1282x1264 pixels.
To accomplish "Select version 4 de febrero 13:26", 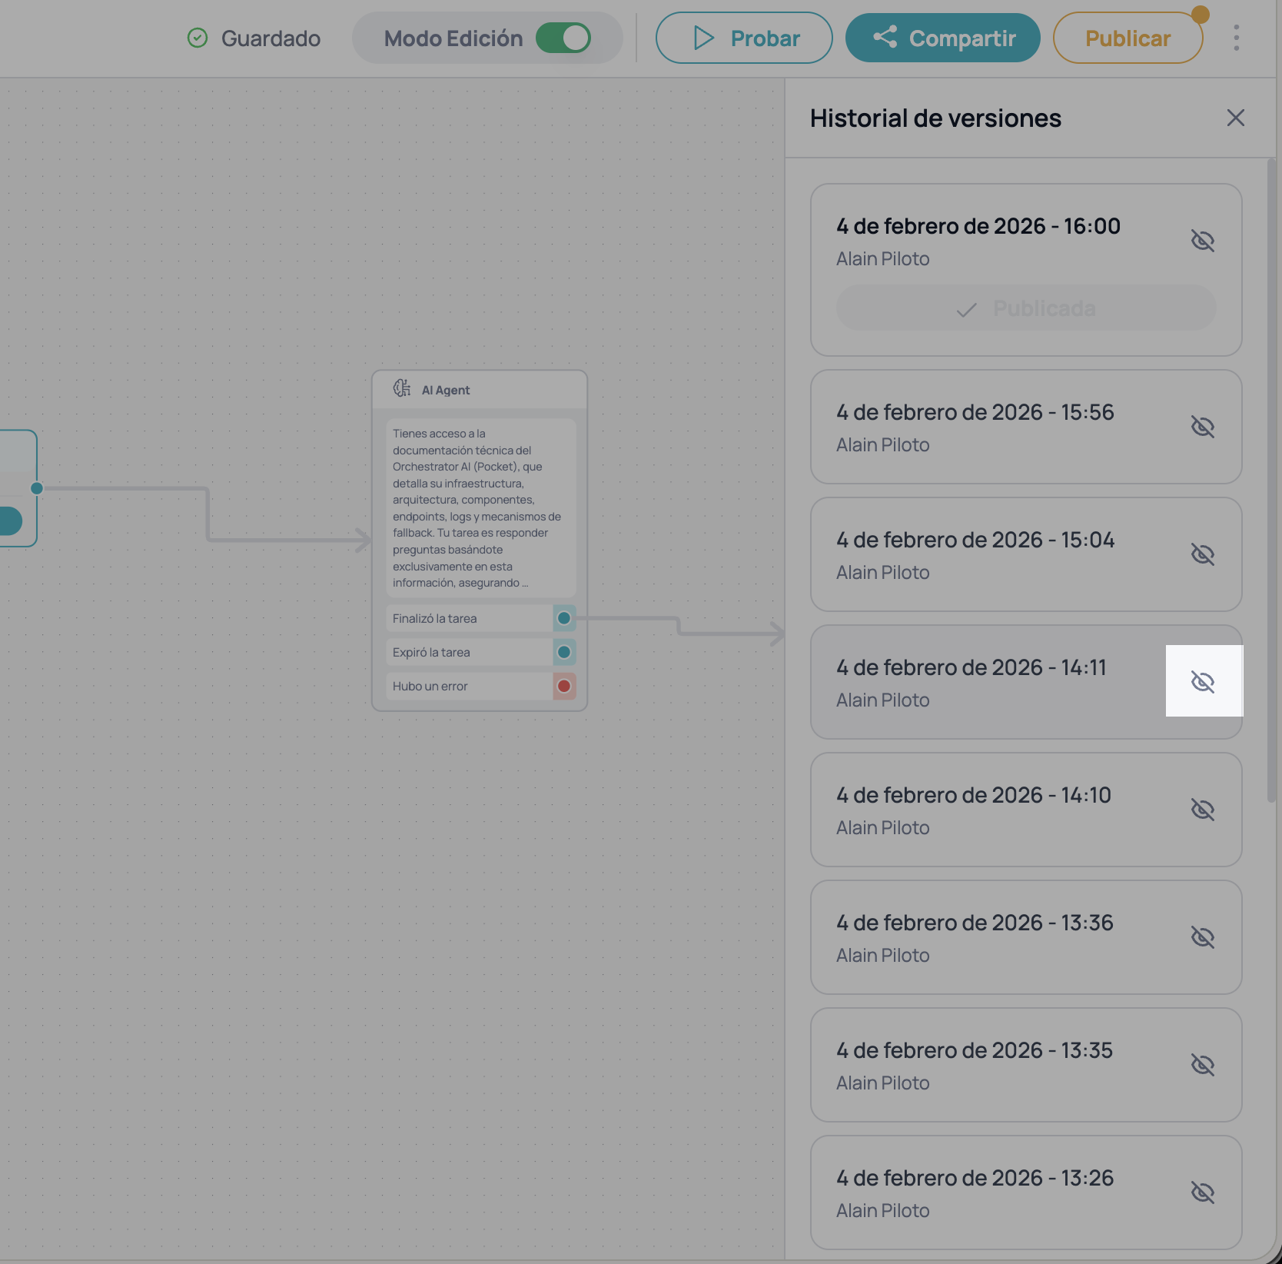I will pos(1026,1192).
